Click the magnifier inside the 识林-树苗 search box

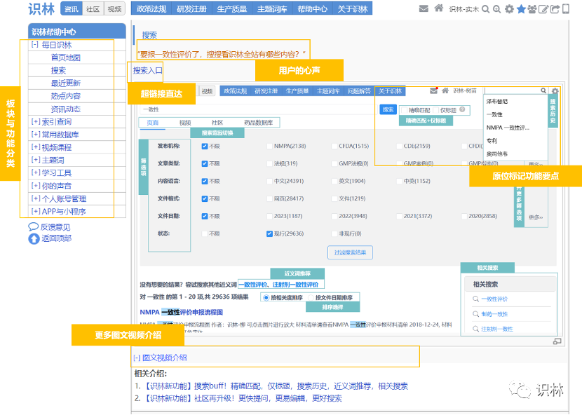tap(543, 90)
